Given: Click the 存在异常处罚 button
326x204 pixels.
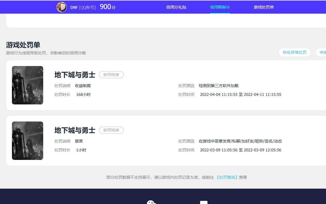Looking at the screenshot, I should pyautogui.click(x=295, y=52).
